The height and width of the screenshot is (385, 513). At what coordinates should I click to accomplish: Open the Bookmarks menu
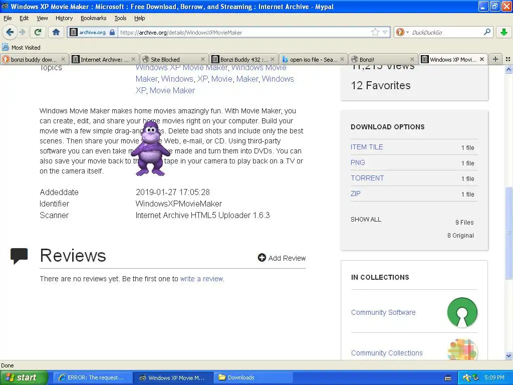click(93, 18)
